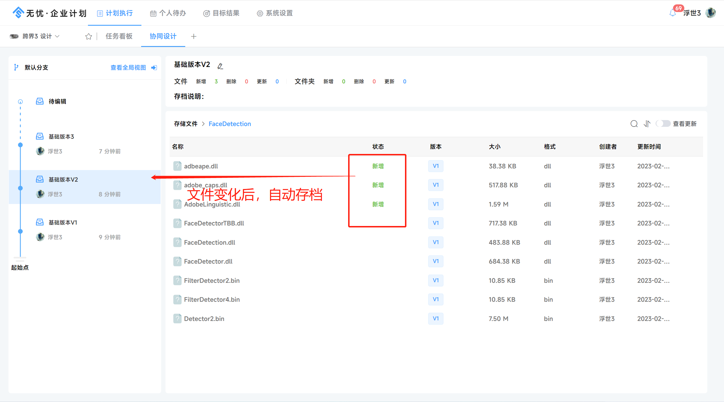The height and width of the screenshot is (402, 724).
Task: Select the 待编辑 entry in branch list
Action: 57,101
